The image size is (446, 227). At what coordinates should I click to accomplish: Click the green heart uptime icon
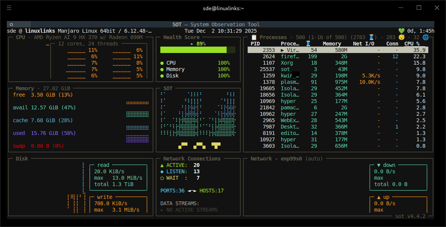coord(402,31)
